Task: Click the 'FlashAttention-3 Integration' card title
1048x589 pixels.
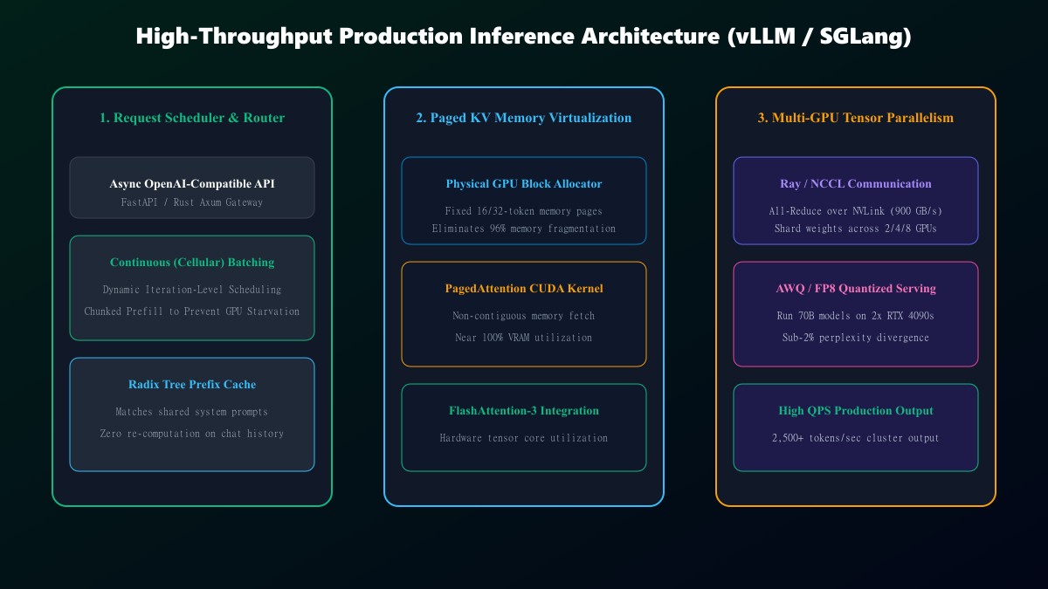Action: (524, 411)
